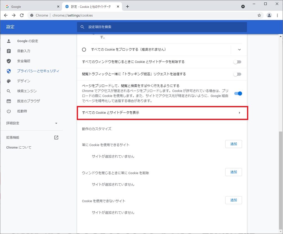Expand the block all cookies chevron
Viewport: 283px width, 234px height.
[x=239, y=50]
